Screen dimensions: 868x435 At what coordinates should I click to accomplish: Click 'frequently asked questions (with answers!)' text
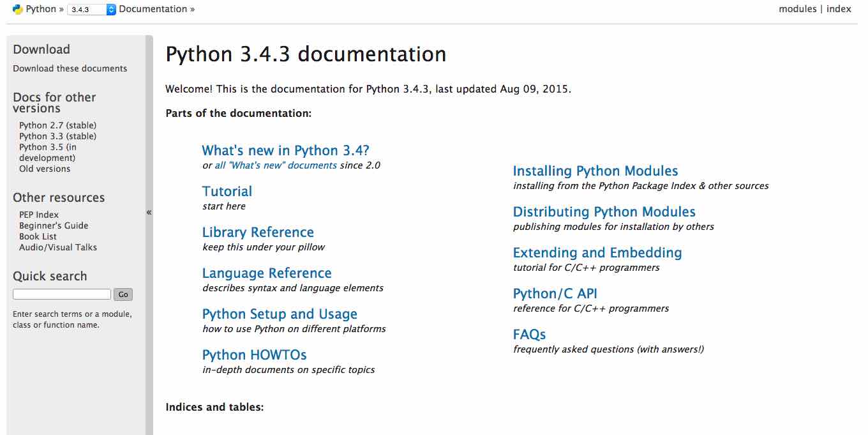pyautogui.click(x=608, y=349)
